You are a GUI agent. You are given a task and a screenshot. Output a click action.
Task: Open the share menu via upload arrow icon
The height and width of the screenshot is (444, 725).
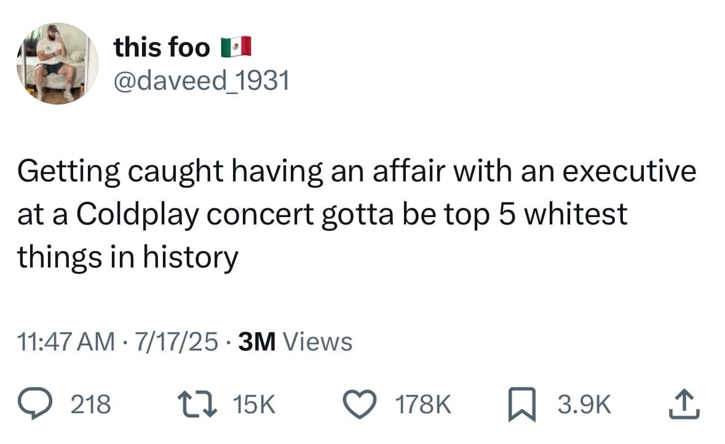684,404
